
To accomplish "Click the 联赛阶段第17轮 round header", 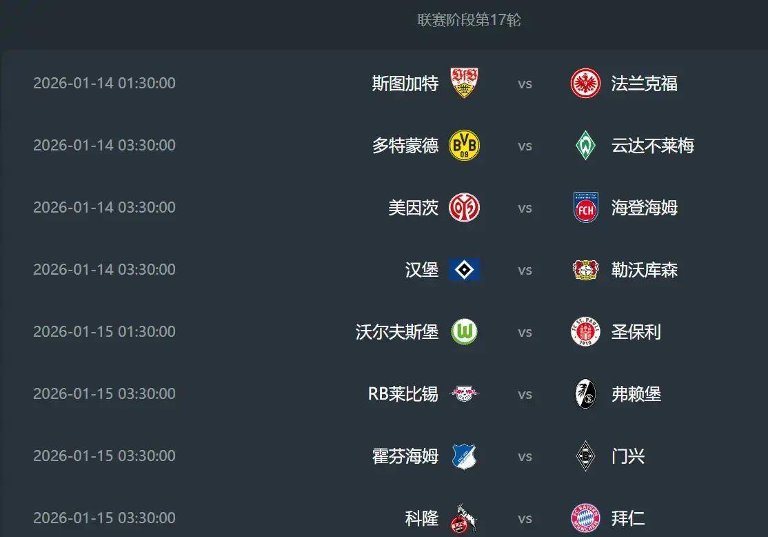I will click(x=469, y=20).
